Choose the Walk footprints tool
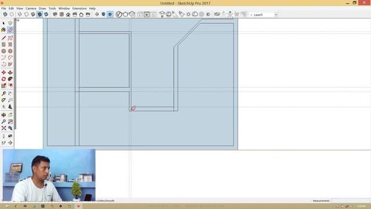This screenshot has height=209, width=371. click(x=3, y=143)
